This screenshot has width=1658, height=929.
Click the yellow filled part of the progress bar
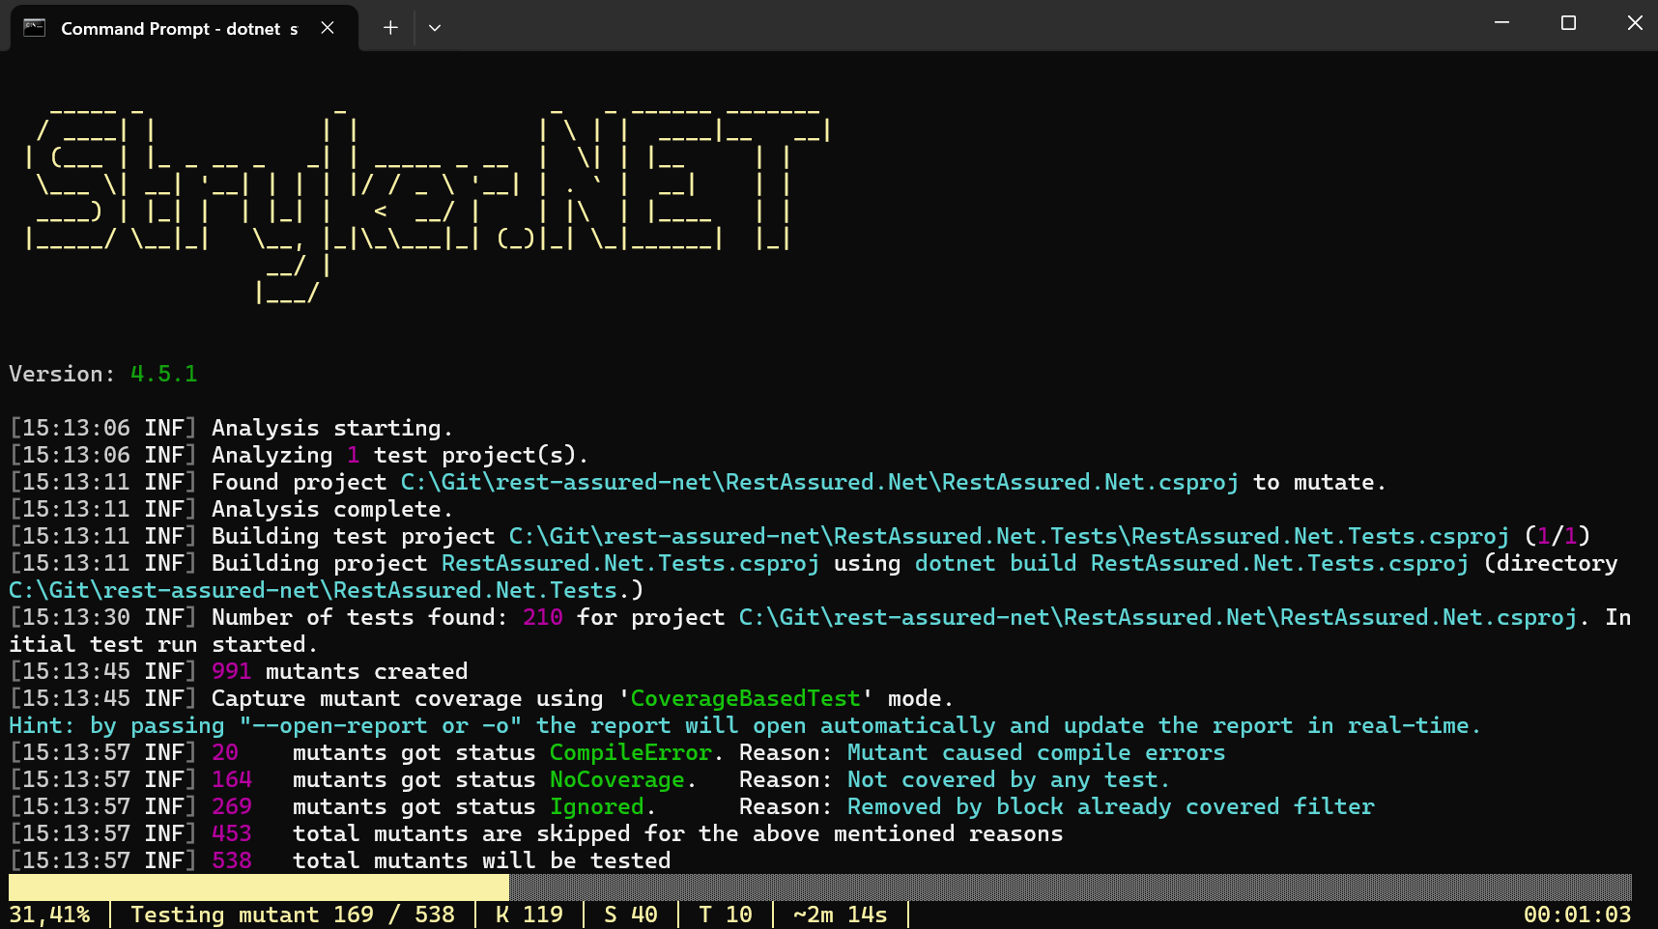258,887
